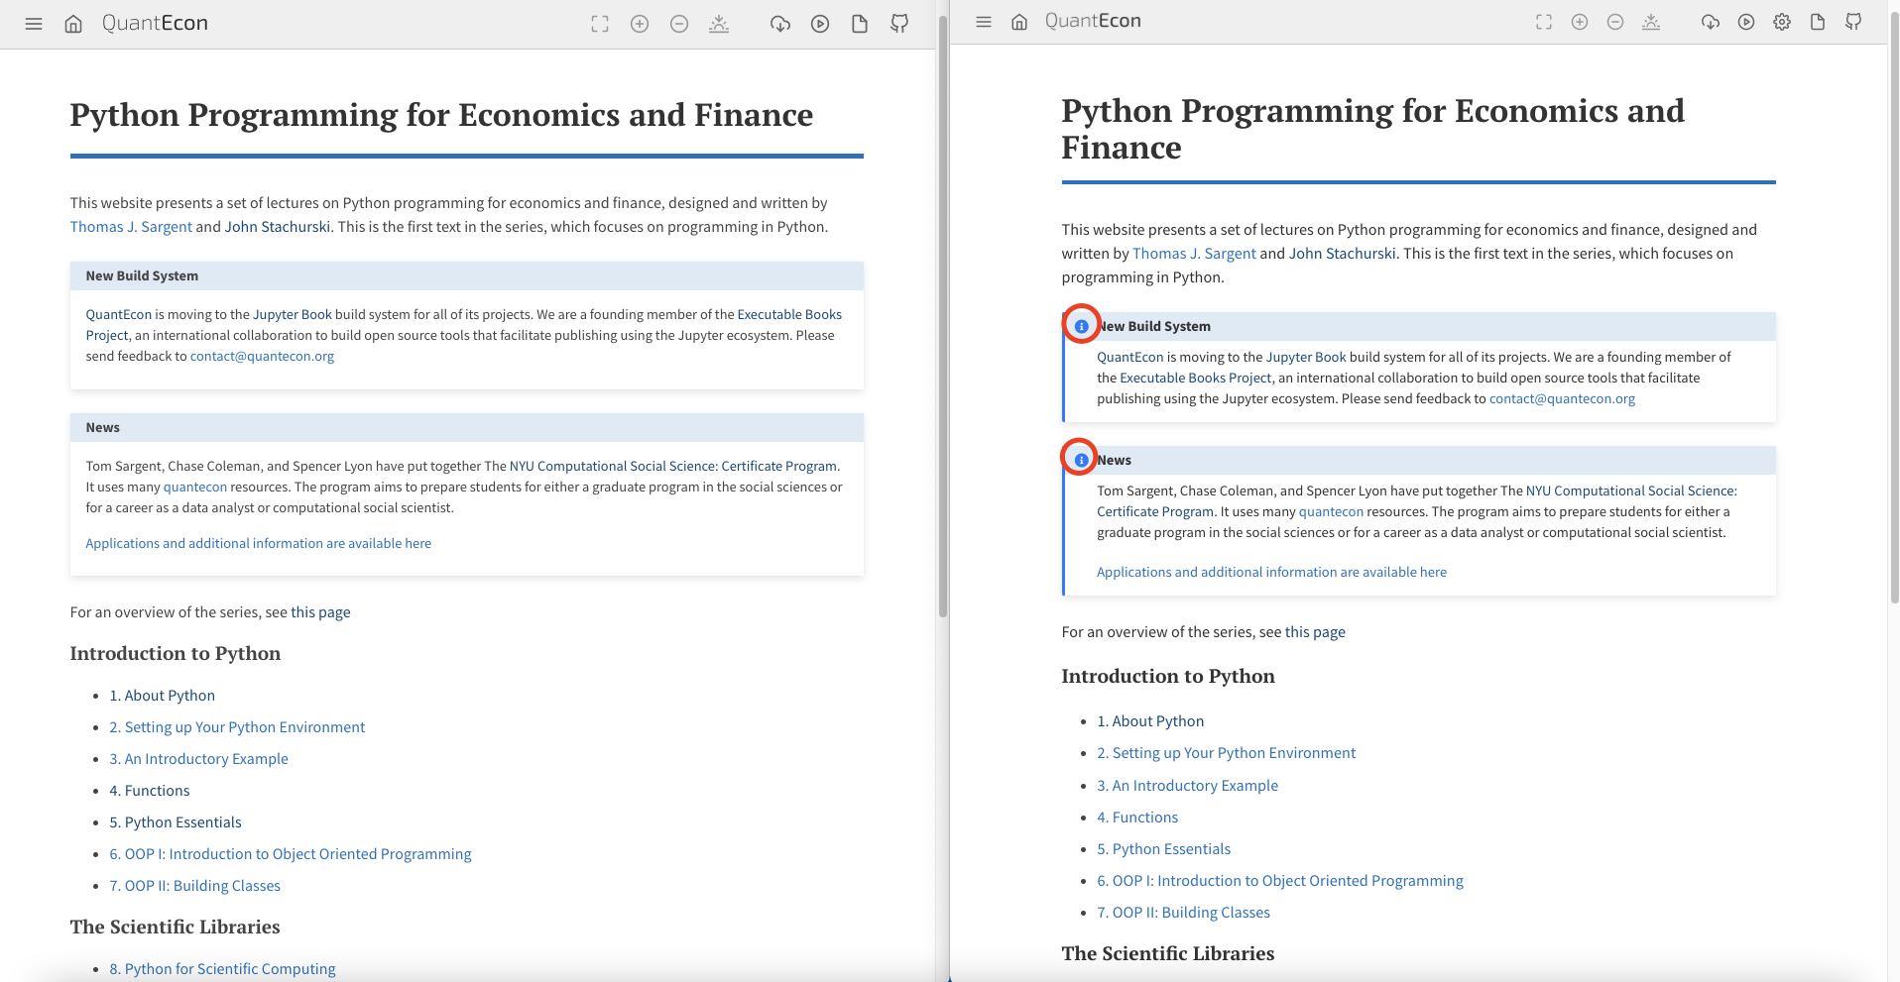Screen dimensions: 1900x982
Task: Open '8. Python for Scientific Computing' link
Action: point(223,969)
